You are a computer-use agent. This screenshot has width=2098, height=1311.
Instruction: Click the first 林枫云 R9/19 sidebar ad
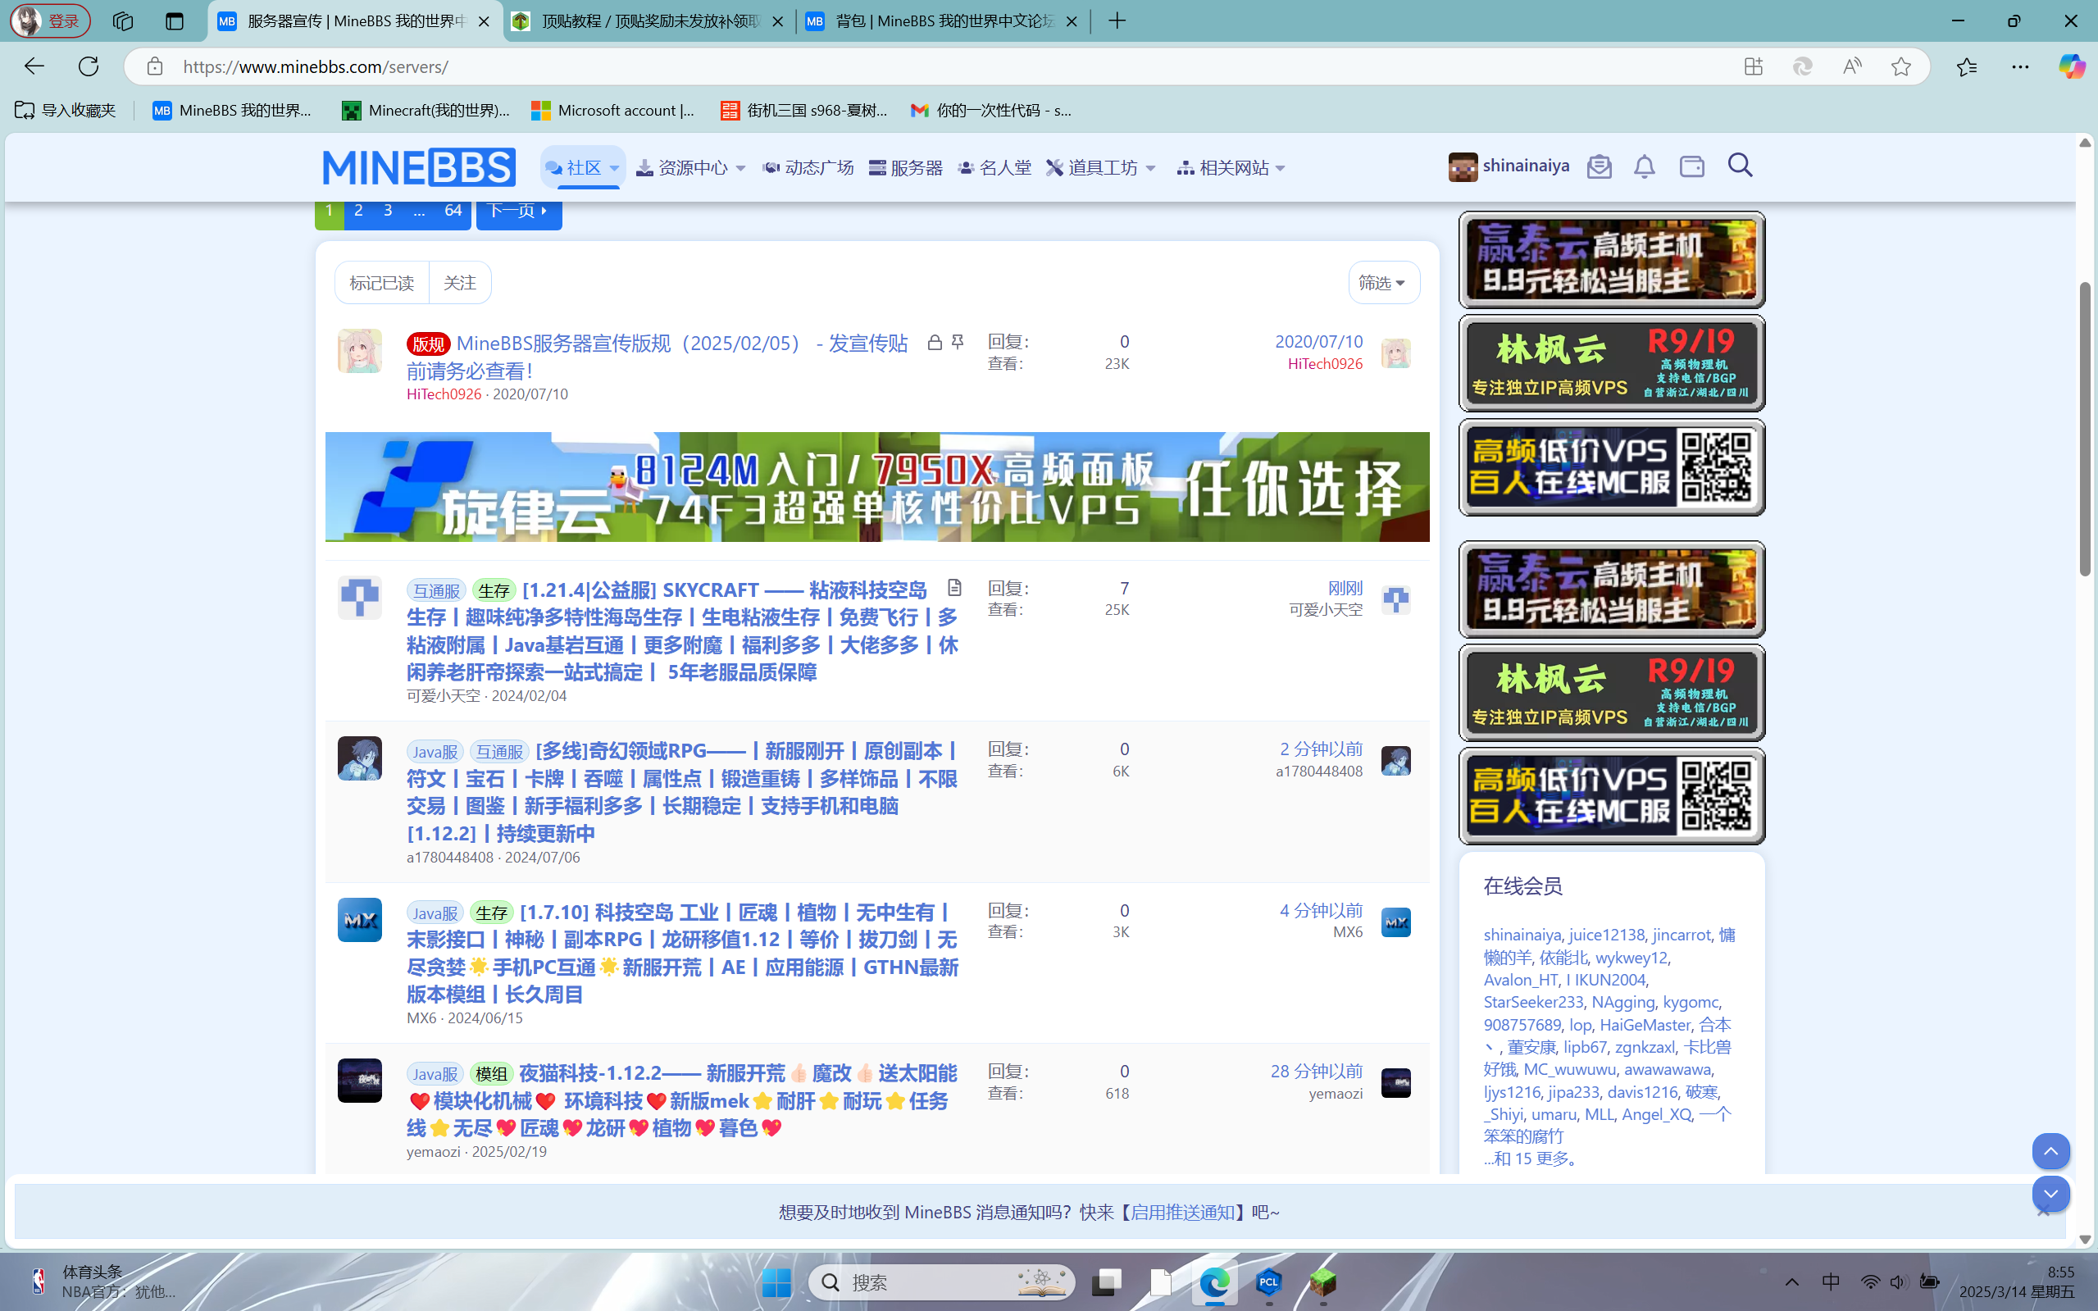1611,362
